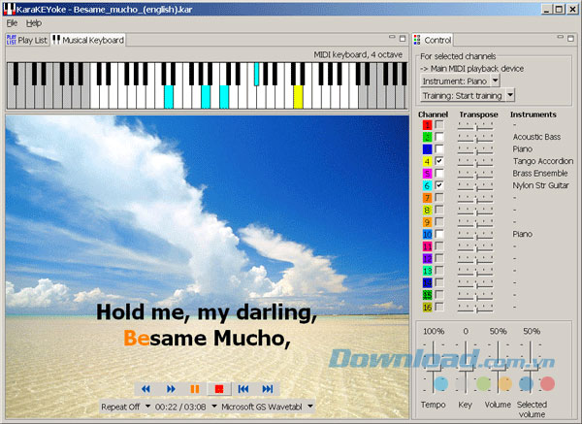The height and width of the screenshot is (424, 582).
Task: Expand the Training: Start training dropdown
Action: 468,95
